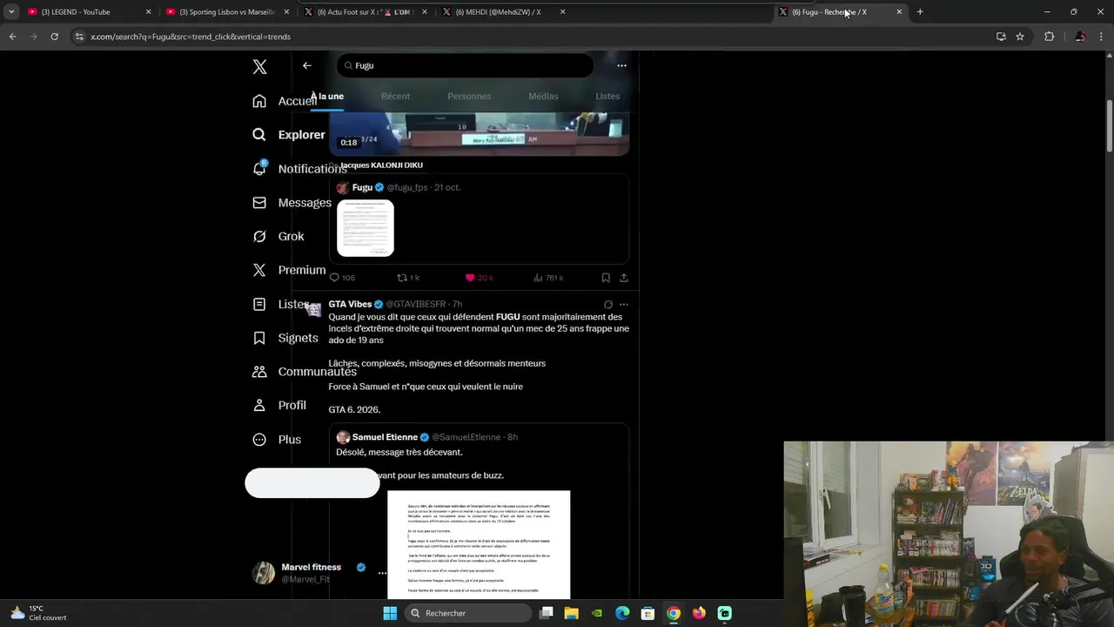1114x627 pixels.
Task: Open three-dot menu on the GTA Vibes post
Action: tap(623, 305)
